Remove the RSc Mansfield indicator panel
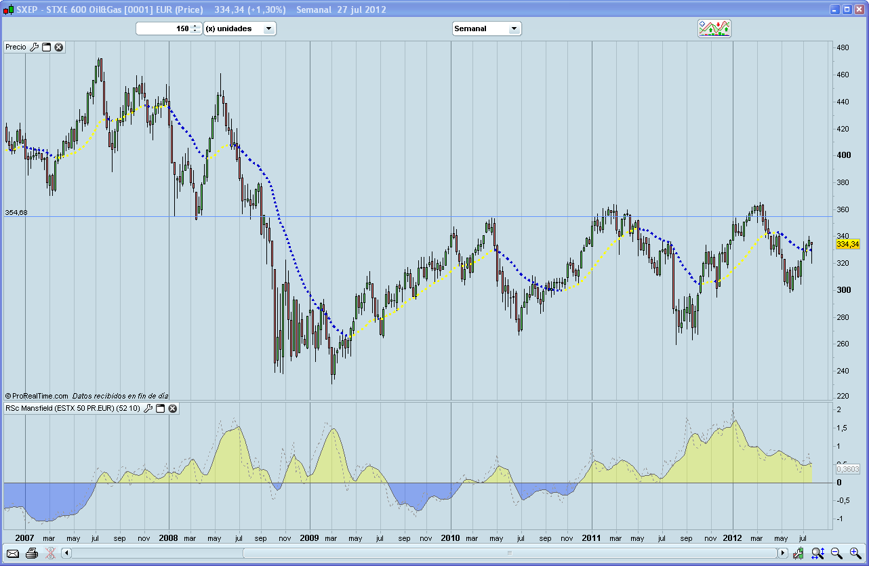 [x=173, y=408]
